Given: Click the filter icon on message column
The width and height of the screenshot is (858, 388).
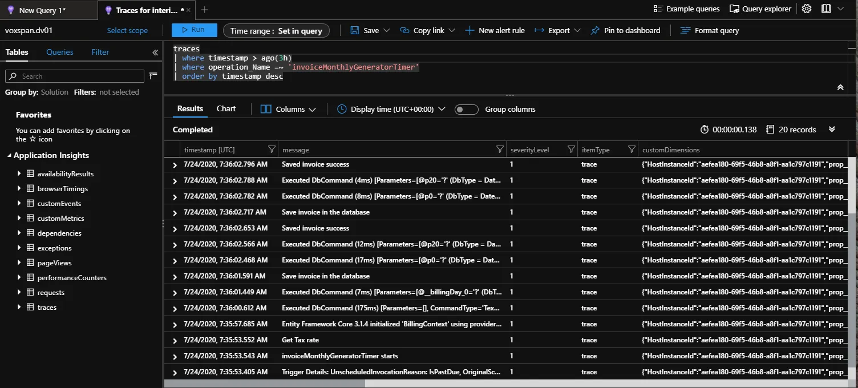Looking at the screenshot, I should click(x=500, y=149).
